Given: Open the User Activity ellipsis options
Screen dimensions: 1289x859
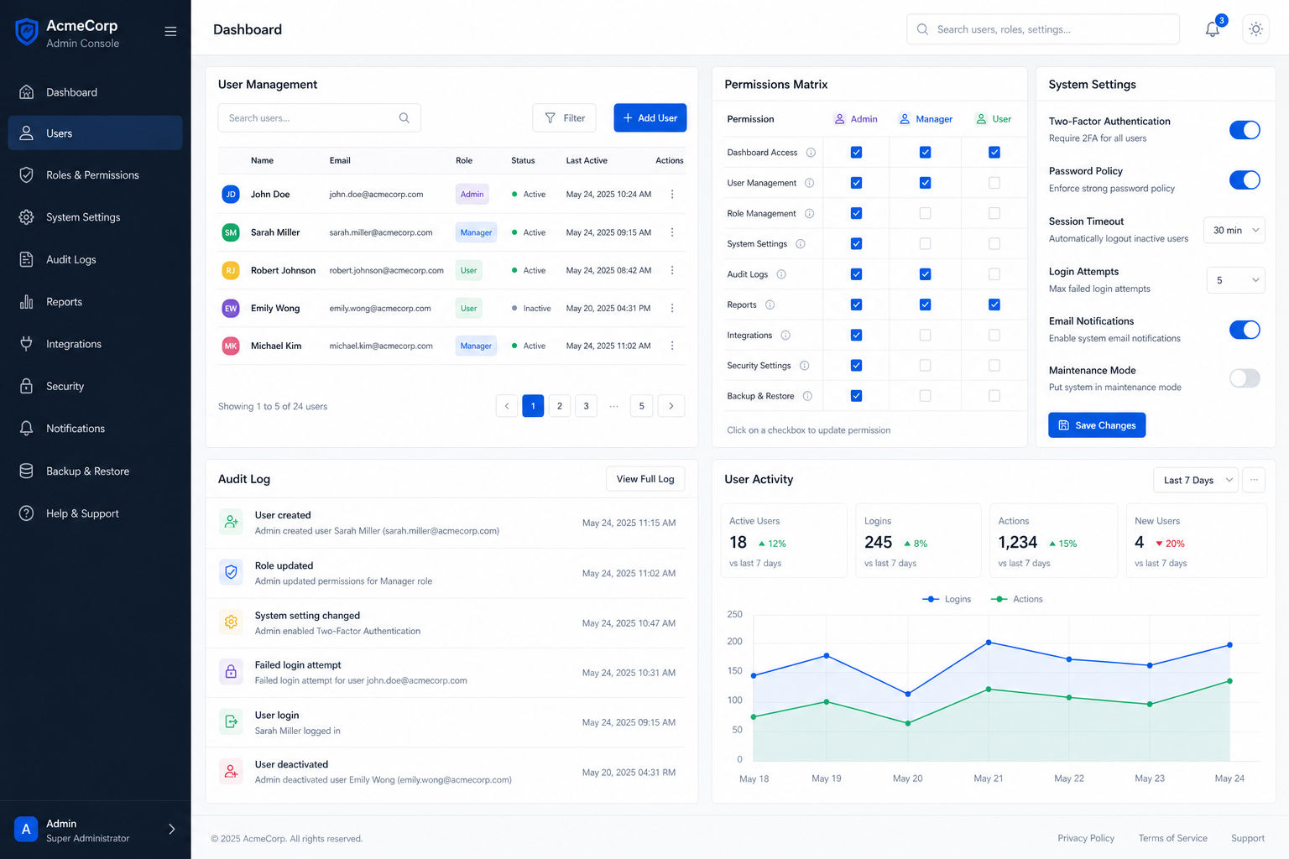Looking at the screenshot, I should tap(1254, 480).
